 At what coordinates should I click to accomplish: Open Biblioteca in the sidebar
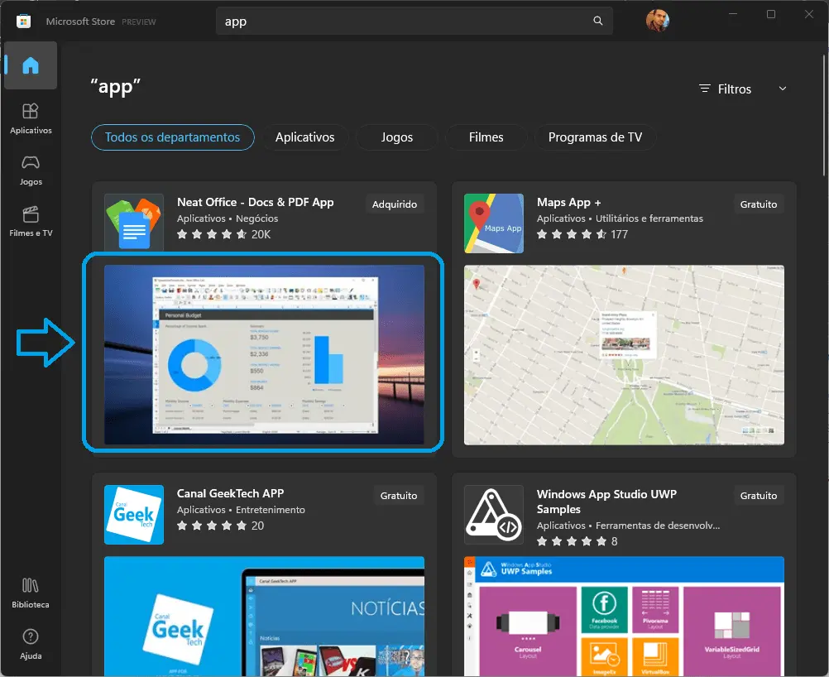tap(31, 593)
